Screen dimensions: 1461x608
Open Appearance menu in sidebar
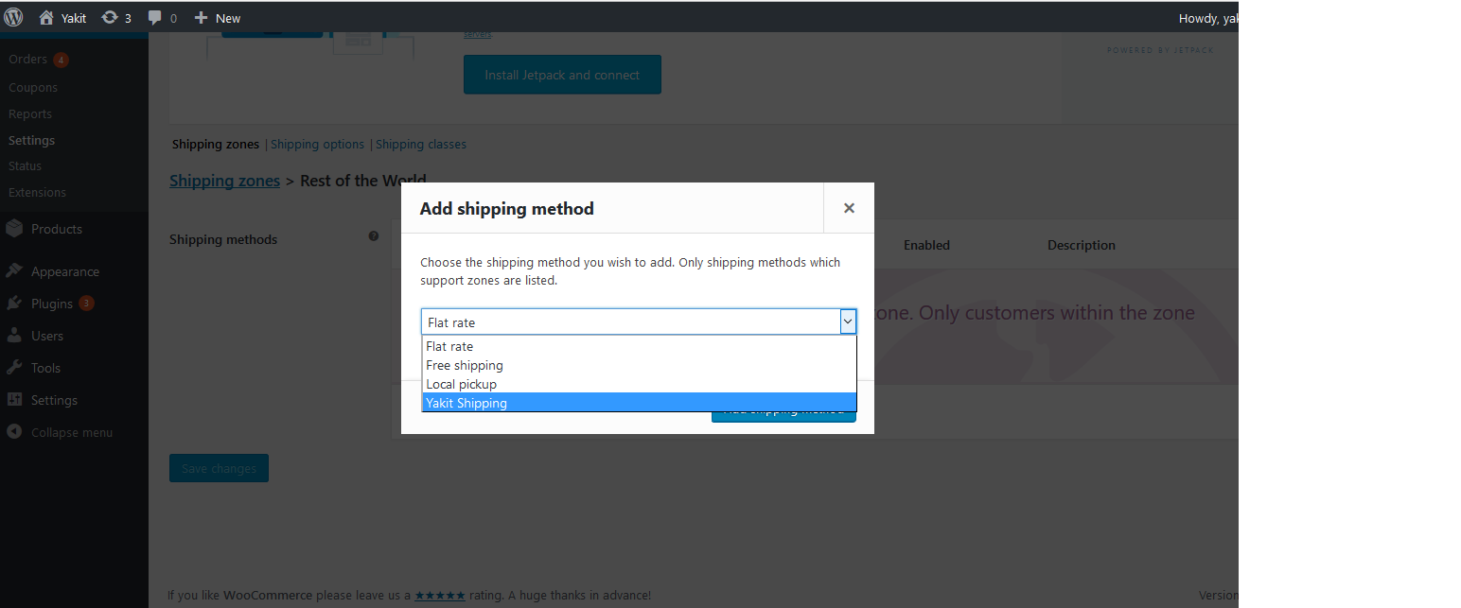pyautogui.click(x=64, y=271)
